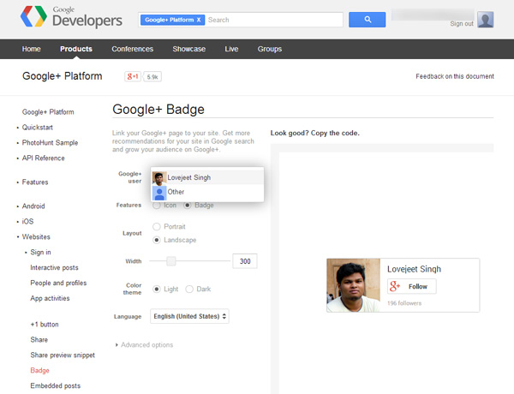This screenshot has height=394, width=514.
Task: Click the Google+ Platform page title
Action: [x=63, y=76]
